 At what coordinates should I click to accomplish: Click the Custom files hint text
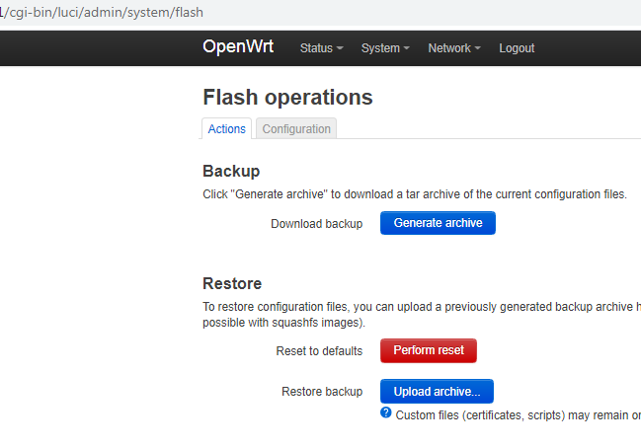coord(518,415)
